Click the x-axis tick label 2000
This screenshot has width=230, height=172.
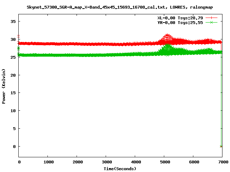78,162
